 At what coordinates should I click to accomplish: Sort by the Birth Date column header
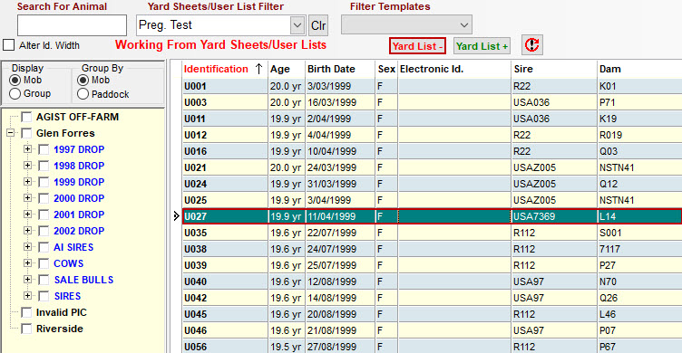341,69
